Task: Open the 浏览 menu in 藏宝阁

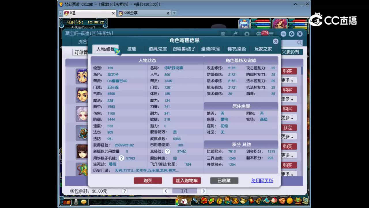Action: (x=82, y=42)
